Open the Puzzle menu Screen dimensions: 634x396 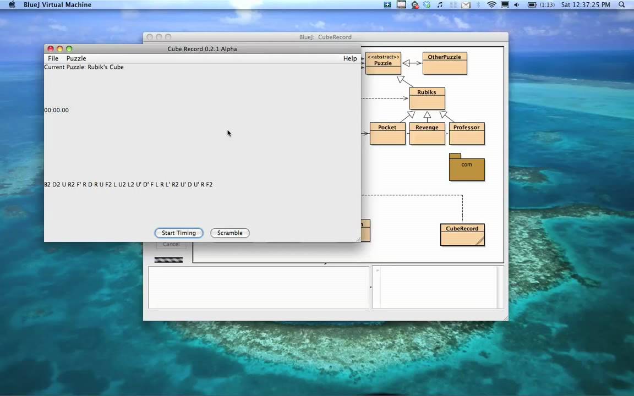pyautogui.click(x=76, y=58)
